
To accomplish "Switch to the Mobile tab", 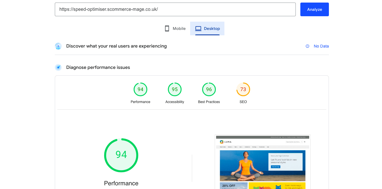I will [x=175, y=28].
